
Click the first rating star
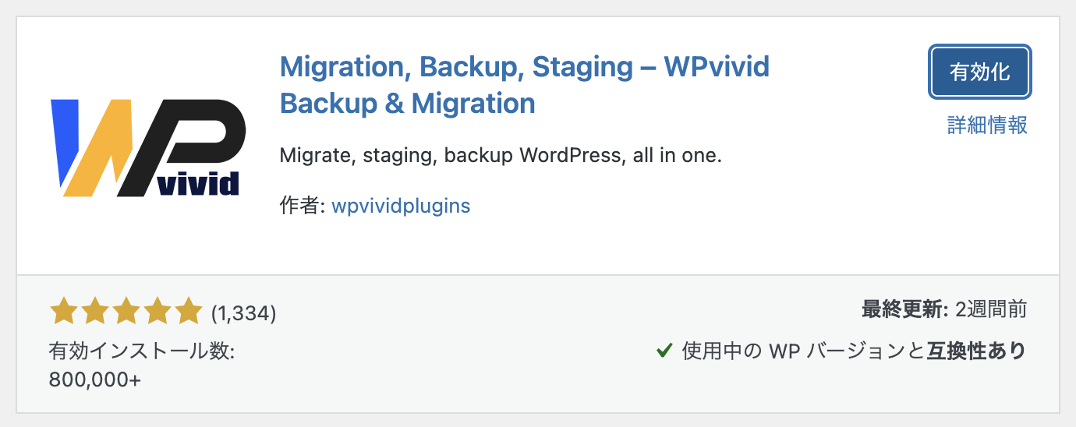(62, 312)
